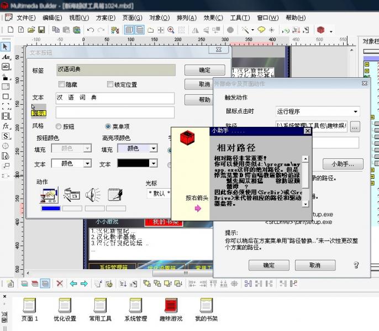Open the 文件(F) menu
Image resolution: width=379 pixels, height=331 pixels.
pos(26,18)
